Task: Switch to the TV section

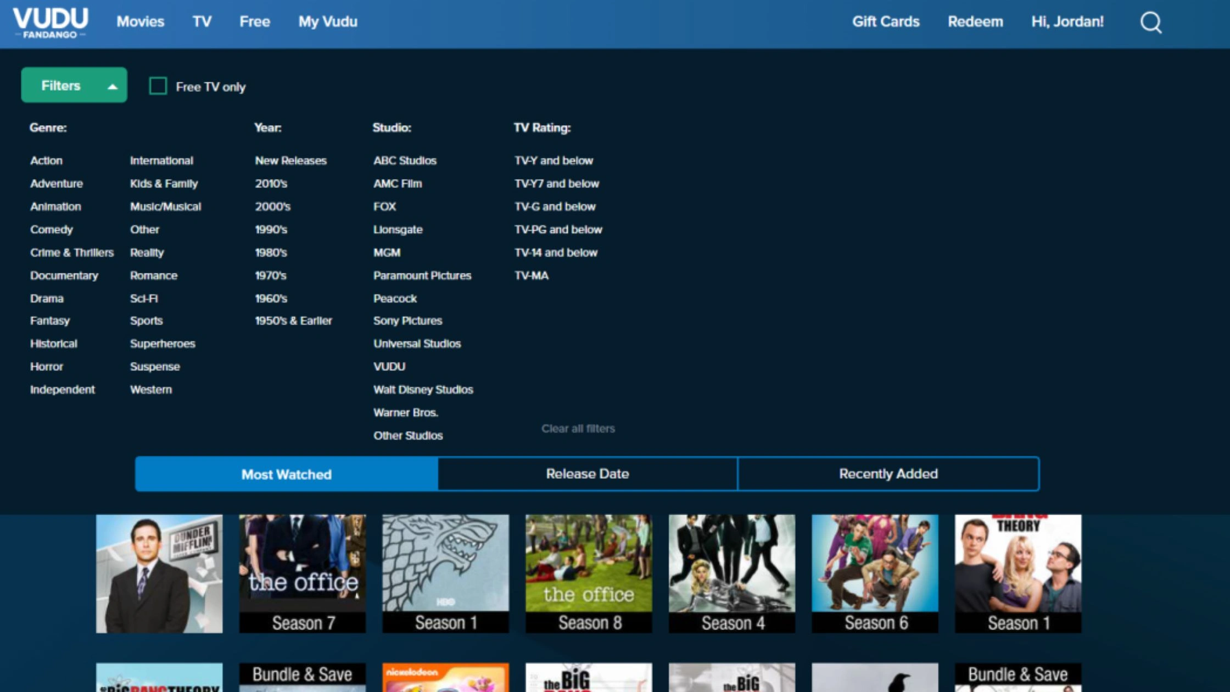Action: [201, 22]
